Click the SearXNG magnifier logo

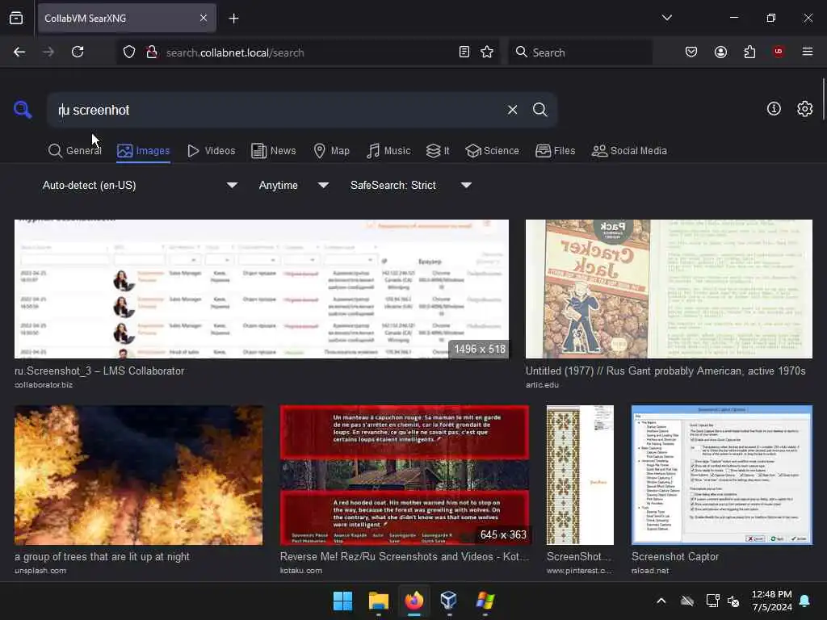(23, 110)
